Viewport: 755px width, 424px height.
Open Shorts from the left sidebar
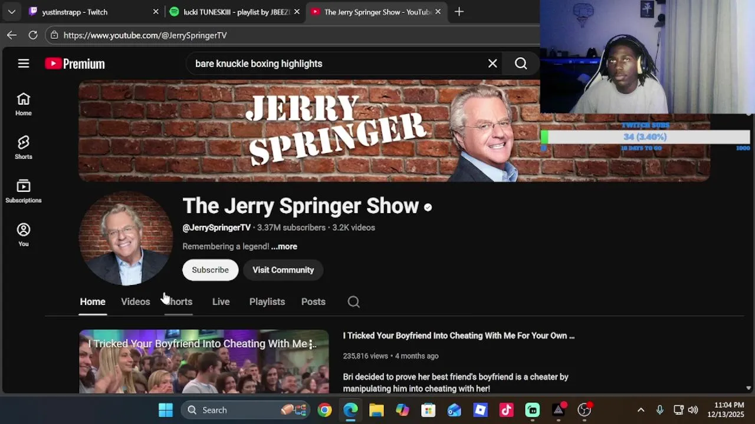click(24, 148)
